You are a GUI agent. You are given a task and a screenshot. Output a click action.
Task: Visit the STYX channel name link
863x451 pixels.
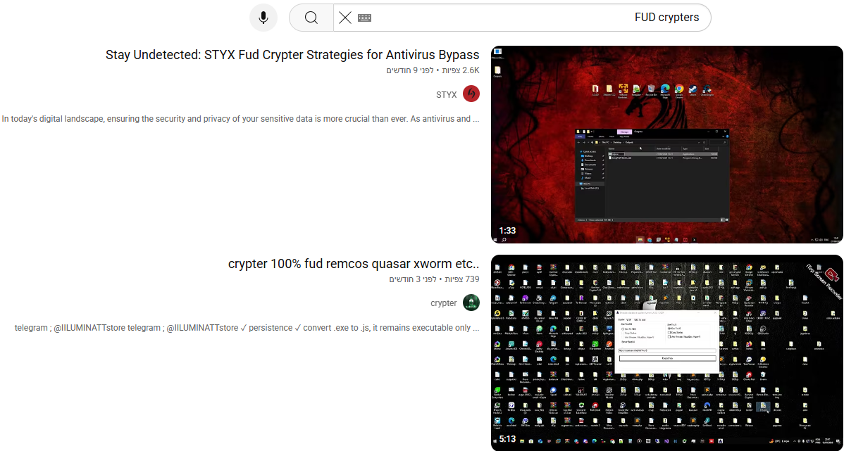447,94
